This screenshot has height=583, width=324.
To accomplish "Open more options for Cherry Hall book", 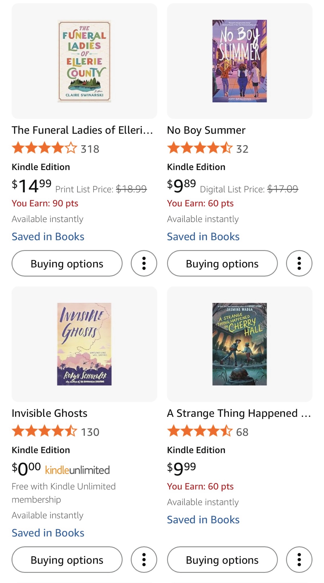I will [x=299, y=559].
